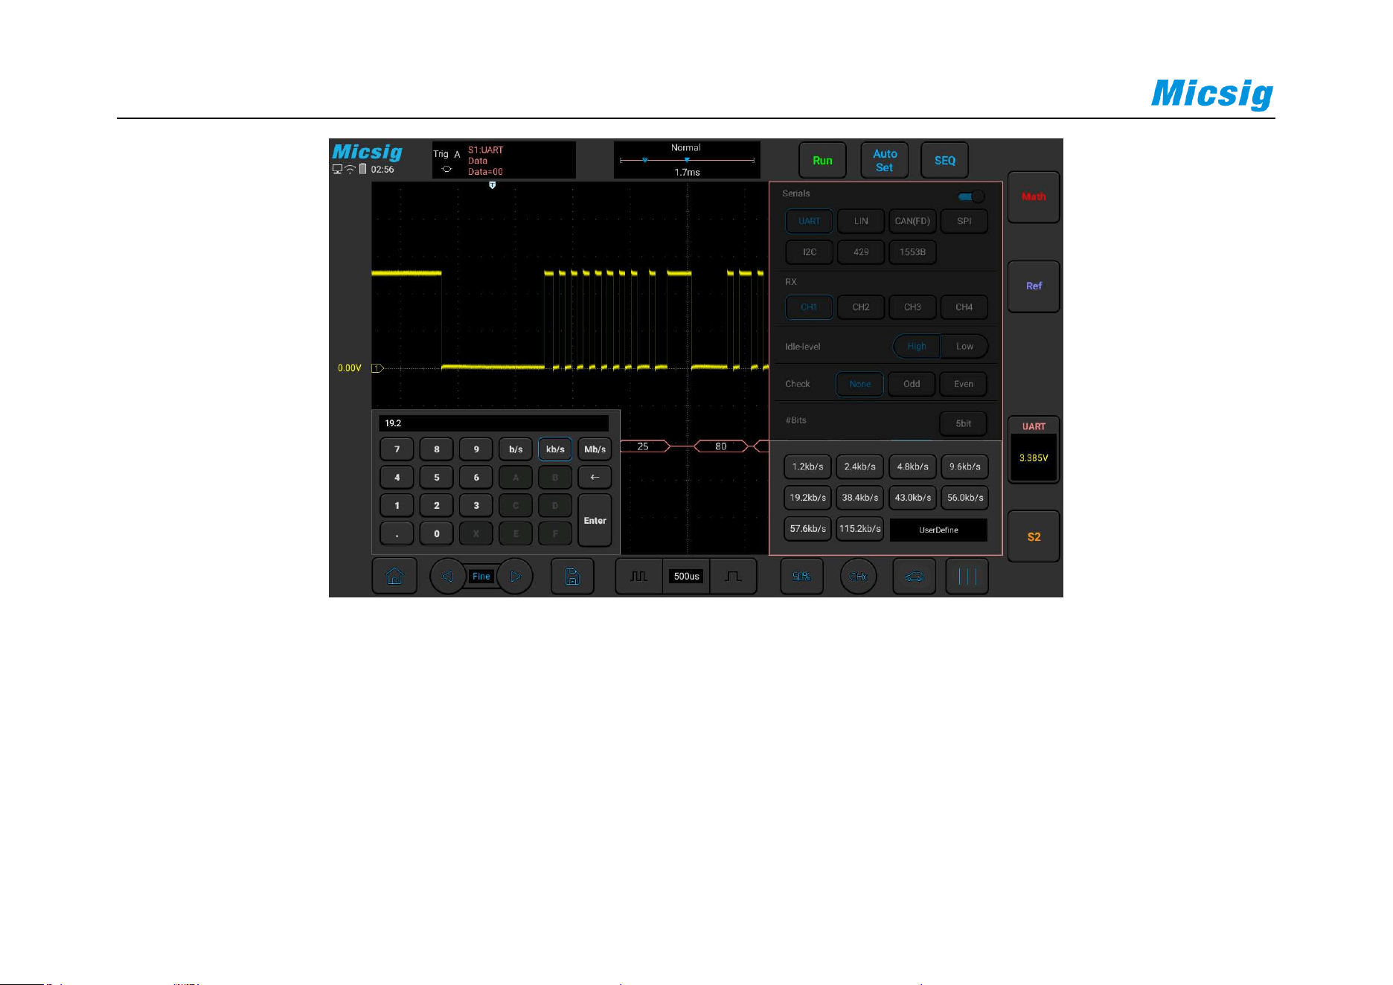Click the keypad value field showing 19.2
The width and height of the screenshot is (1393, 985).
tap(493, 423)
